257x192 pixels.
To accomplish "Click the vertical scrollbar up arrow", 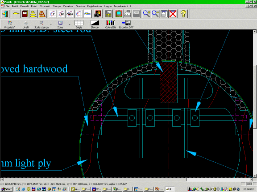I will point(254,32).
